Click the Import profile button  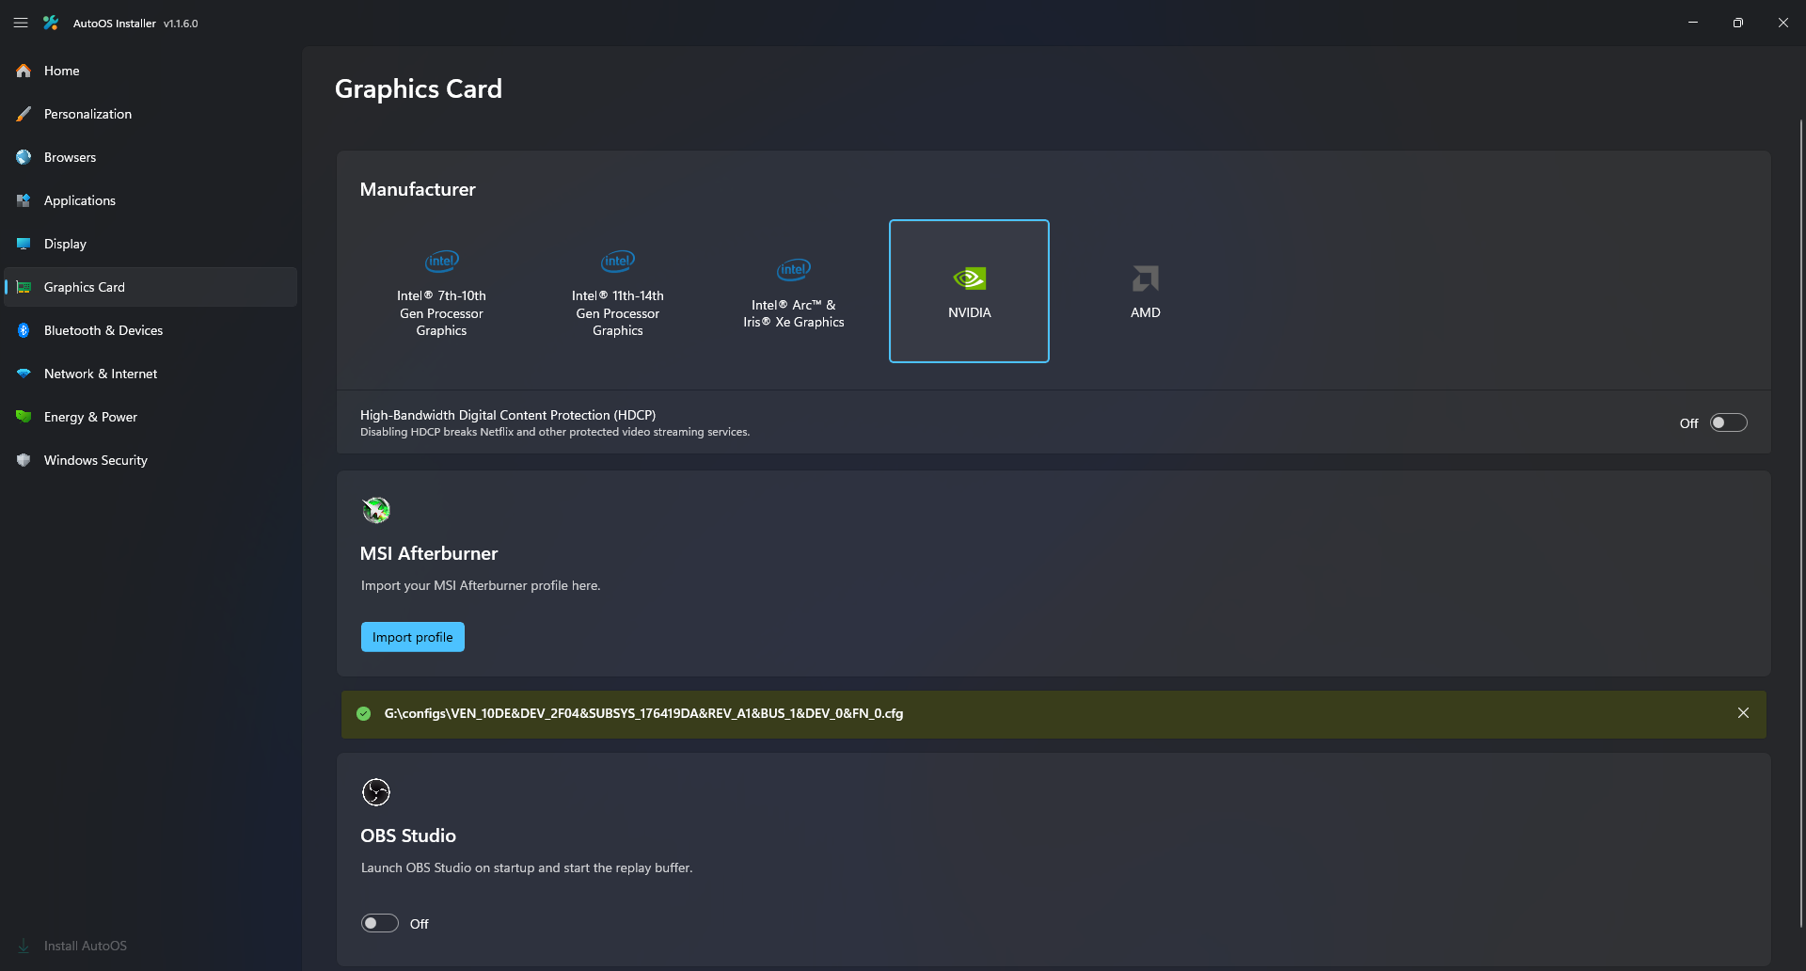(x=412, y=637)
